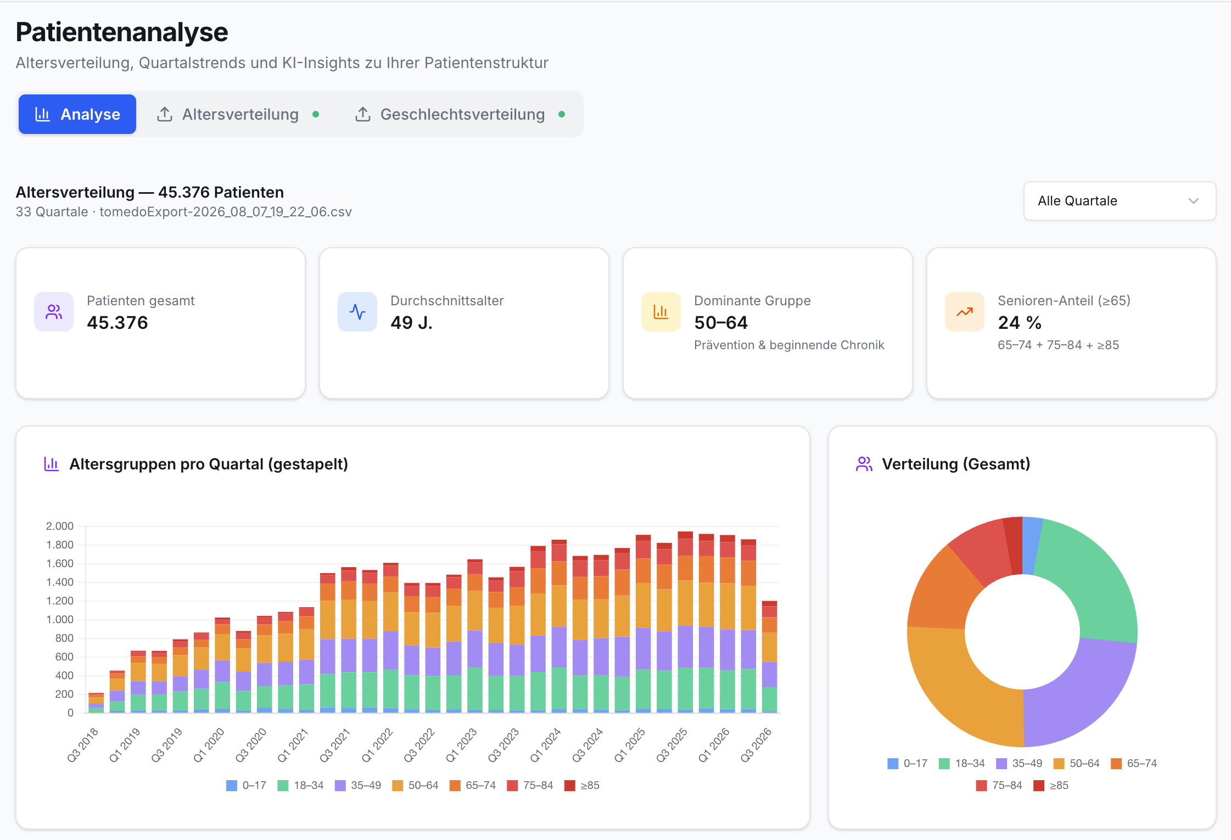Click the 35–49 legend entry under donut chart
The height and width of the screenshot is (840, 1231).
coord(1020,763)
